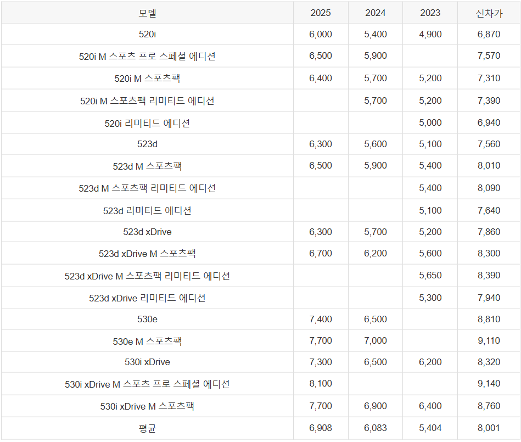Click the 신차가 column header

(x=489, y=13)
